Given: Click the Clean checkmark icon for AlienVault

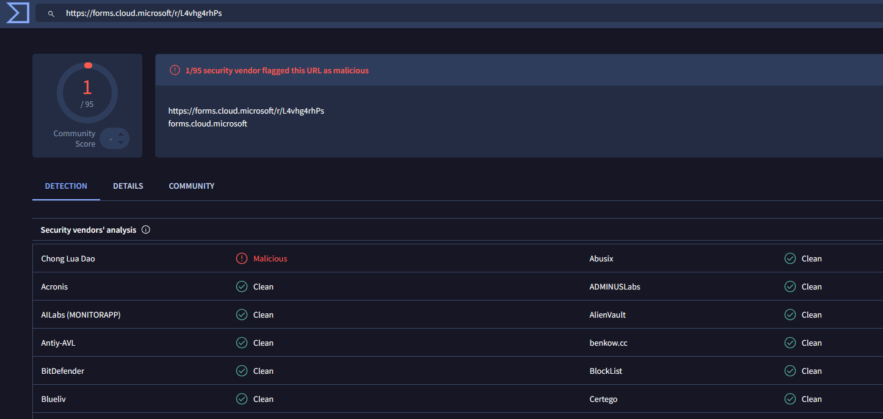Looking at the screenshot, I should (x=790, y=315).
